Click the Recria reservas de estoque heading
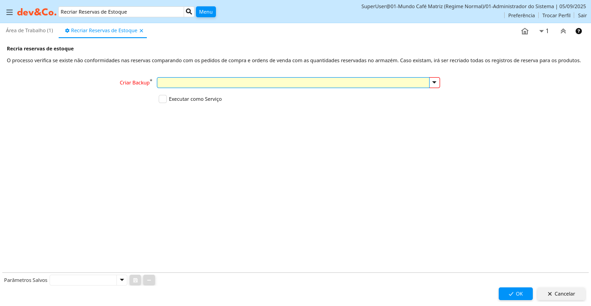Screen dimensions: 591x306 [x=40, y=49]
